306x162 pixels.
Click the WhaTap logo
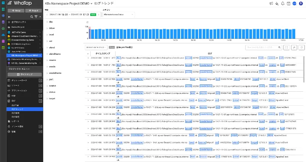[20, 3]
